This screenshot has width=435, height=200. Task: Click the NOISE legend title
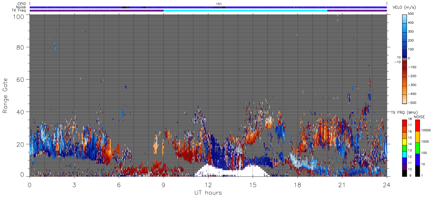click(419, 116)
